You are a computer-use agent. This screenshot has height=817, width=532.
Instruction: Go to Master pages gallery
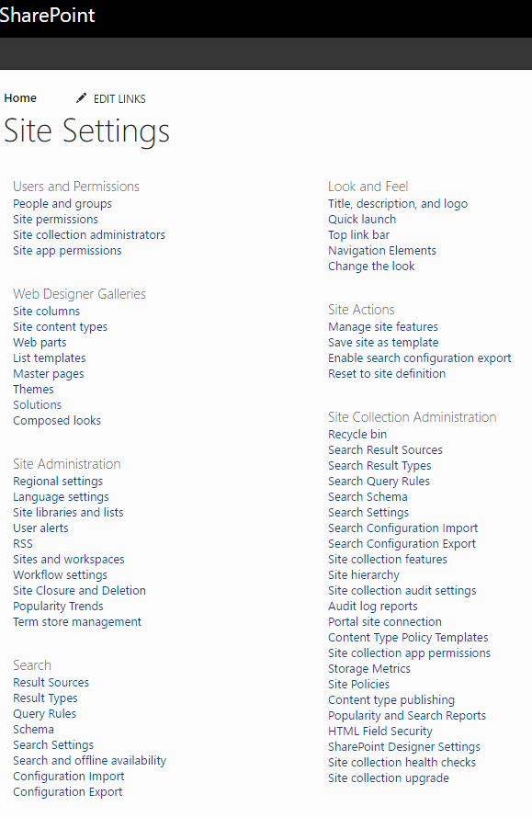pyautogui.click(x=49, y=374)
